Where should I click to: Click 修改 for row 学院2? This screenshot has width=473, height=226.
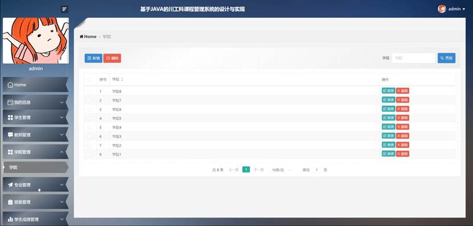pyautogui.click(x=388, y=145)
